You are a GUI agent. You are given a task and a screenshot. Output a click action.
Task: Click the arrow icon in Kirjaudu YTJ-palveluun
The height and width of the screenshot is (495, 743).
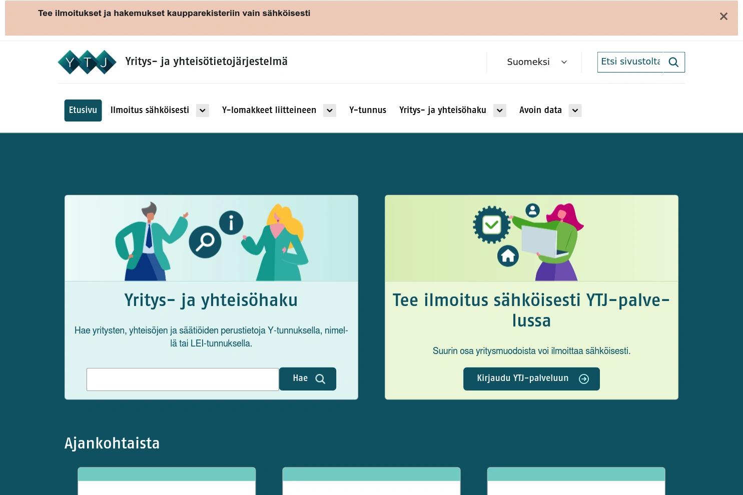(x=584, y=379)
